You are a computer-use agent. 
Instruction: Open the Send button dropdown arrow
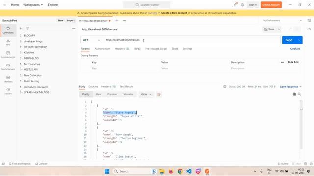(x=299, y=40)
